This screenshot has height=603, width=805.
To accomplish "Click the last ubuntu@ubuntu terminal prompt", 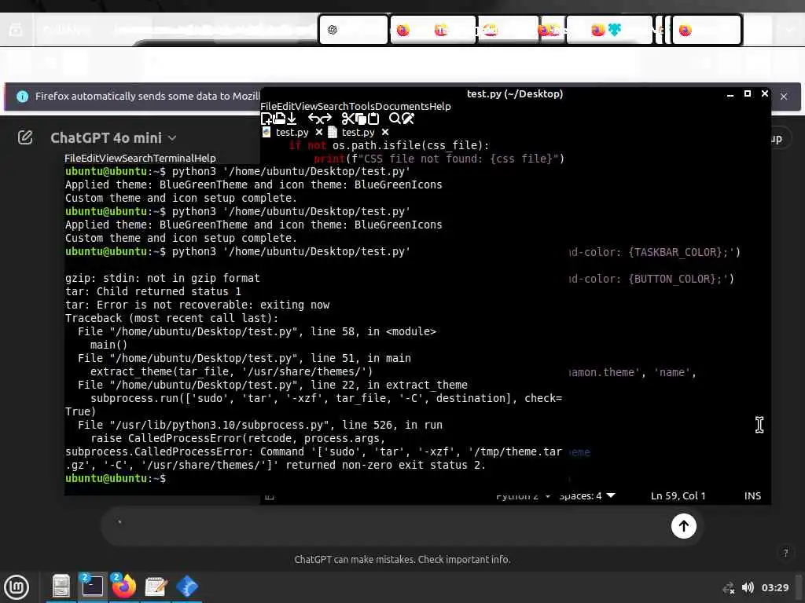I will tap(116, 478).
